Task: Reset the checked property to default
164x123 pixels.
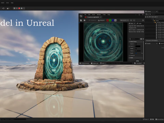Action: [142, 53]
